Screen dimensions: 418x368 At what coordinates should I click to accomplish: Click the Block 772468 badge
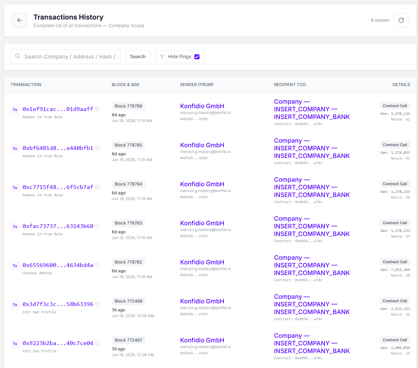tap(129, 301)
